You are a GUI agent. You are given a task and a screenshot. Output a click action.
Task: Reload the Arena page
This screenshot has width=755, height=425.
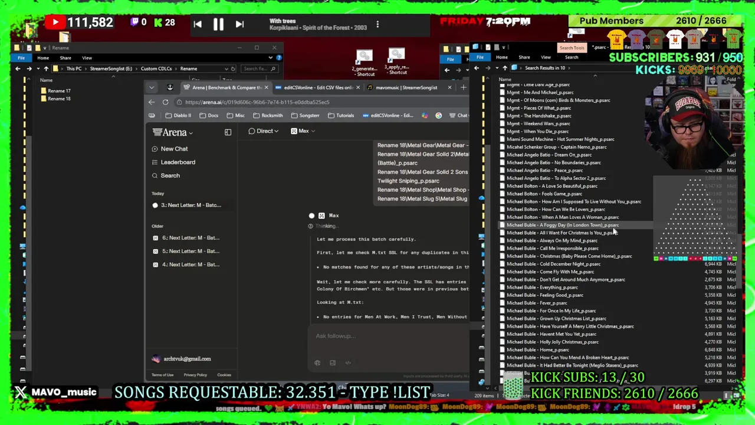click(165, 102)
